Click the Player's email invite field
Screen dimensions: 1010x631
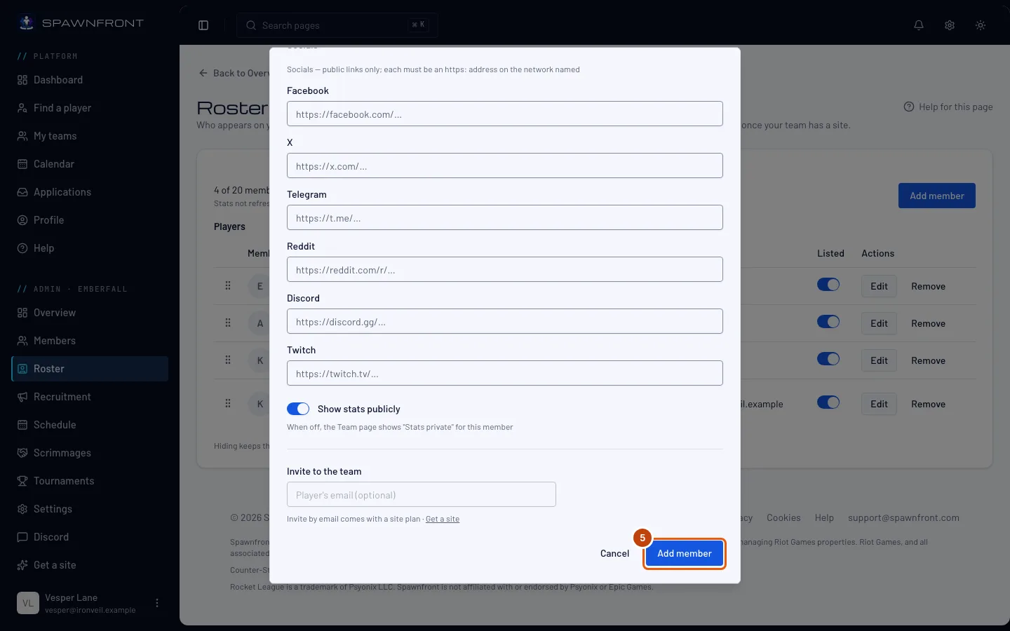(422, 494)
